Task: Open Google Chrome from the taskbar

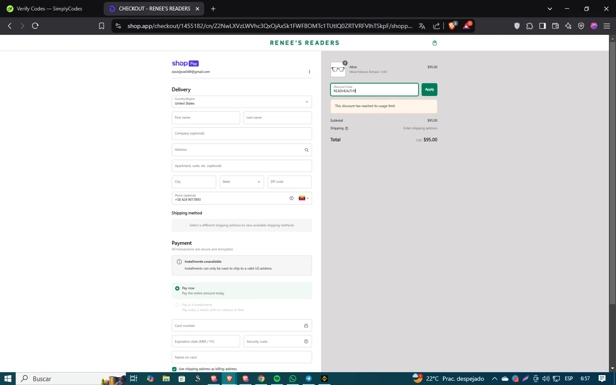Action: pyautogui.click(x=261, y=378)
